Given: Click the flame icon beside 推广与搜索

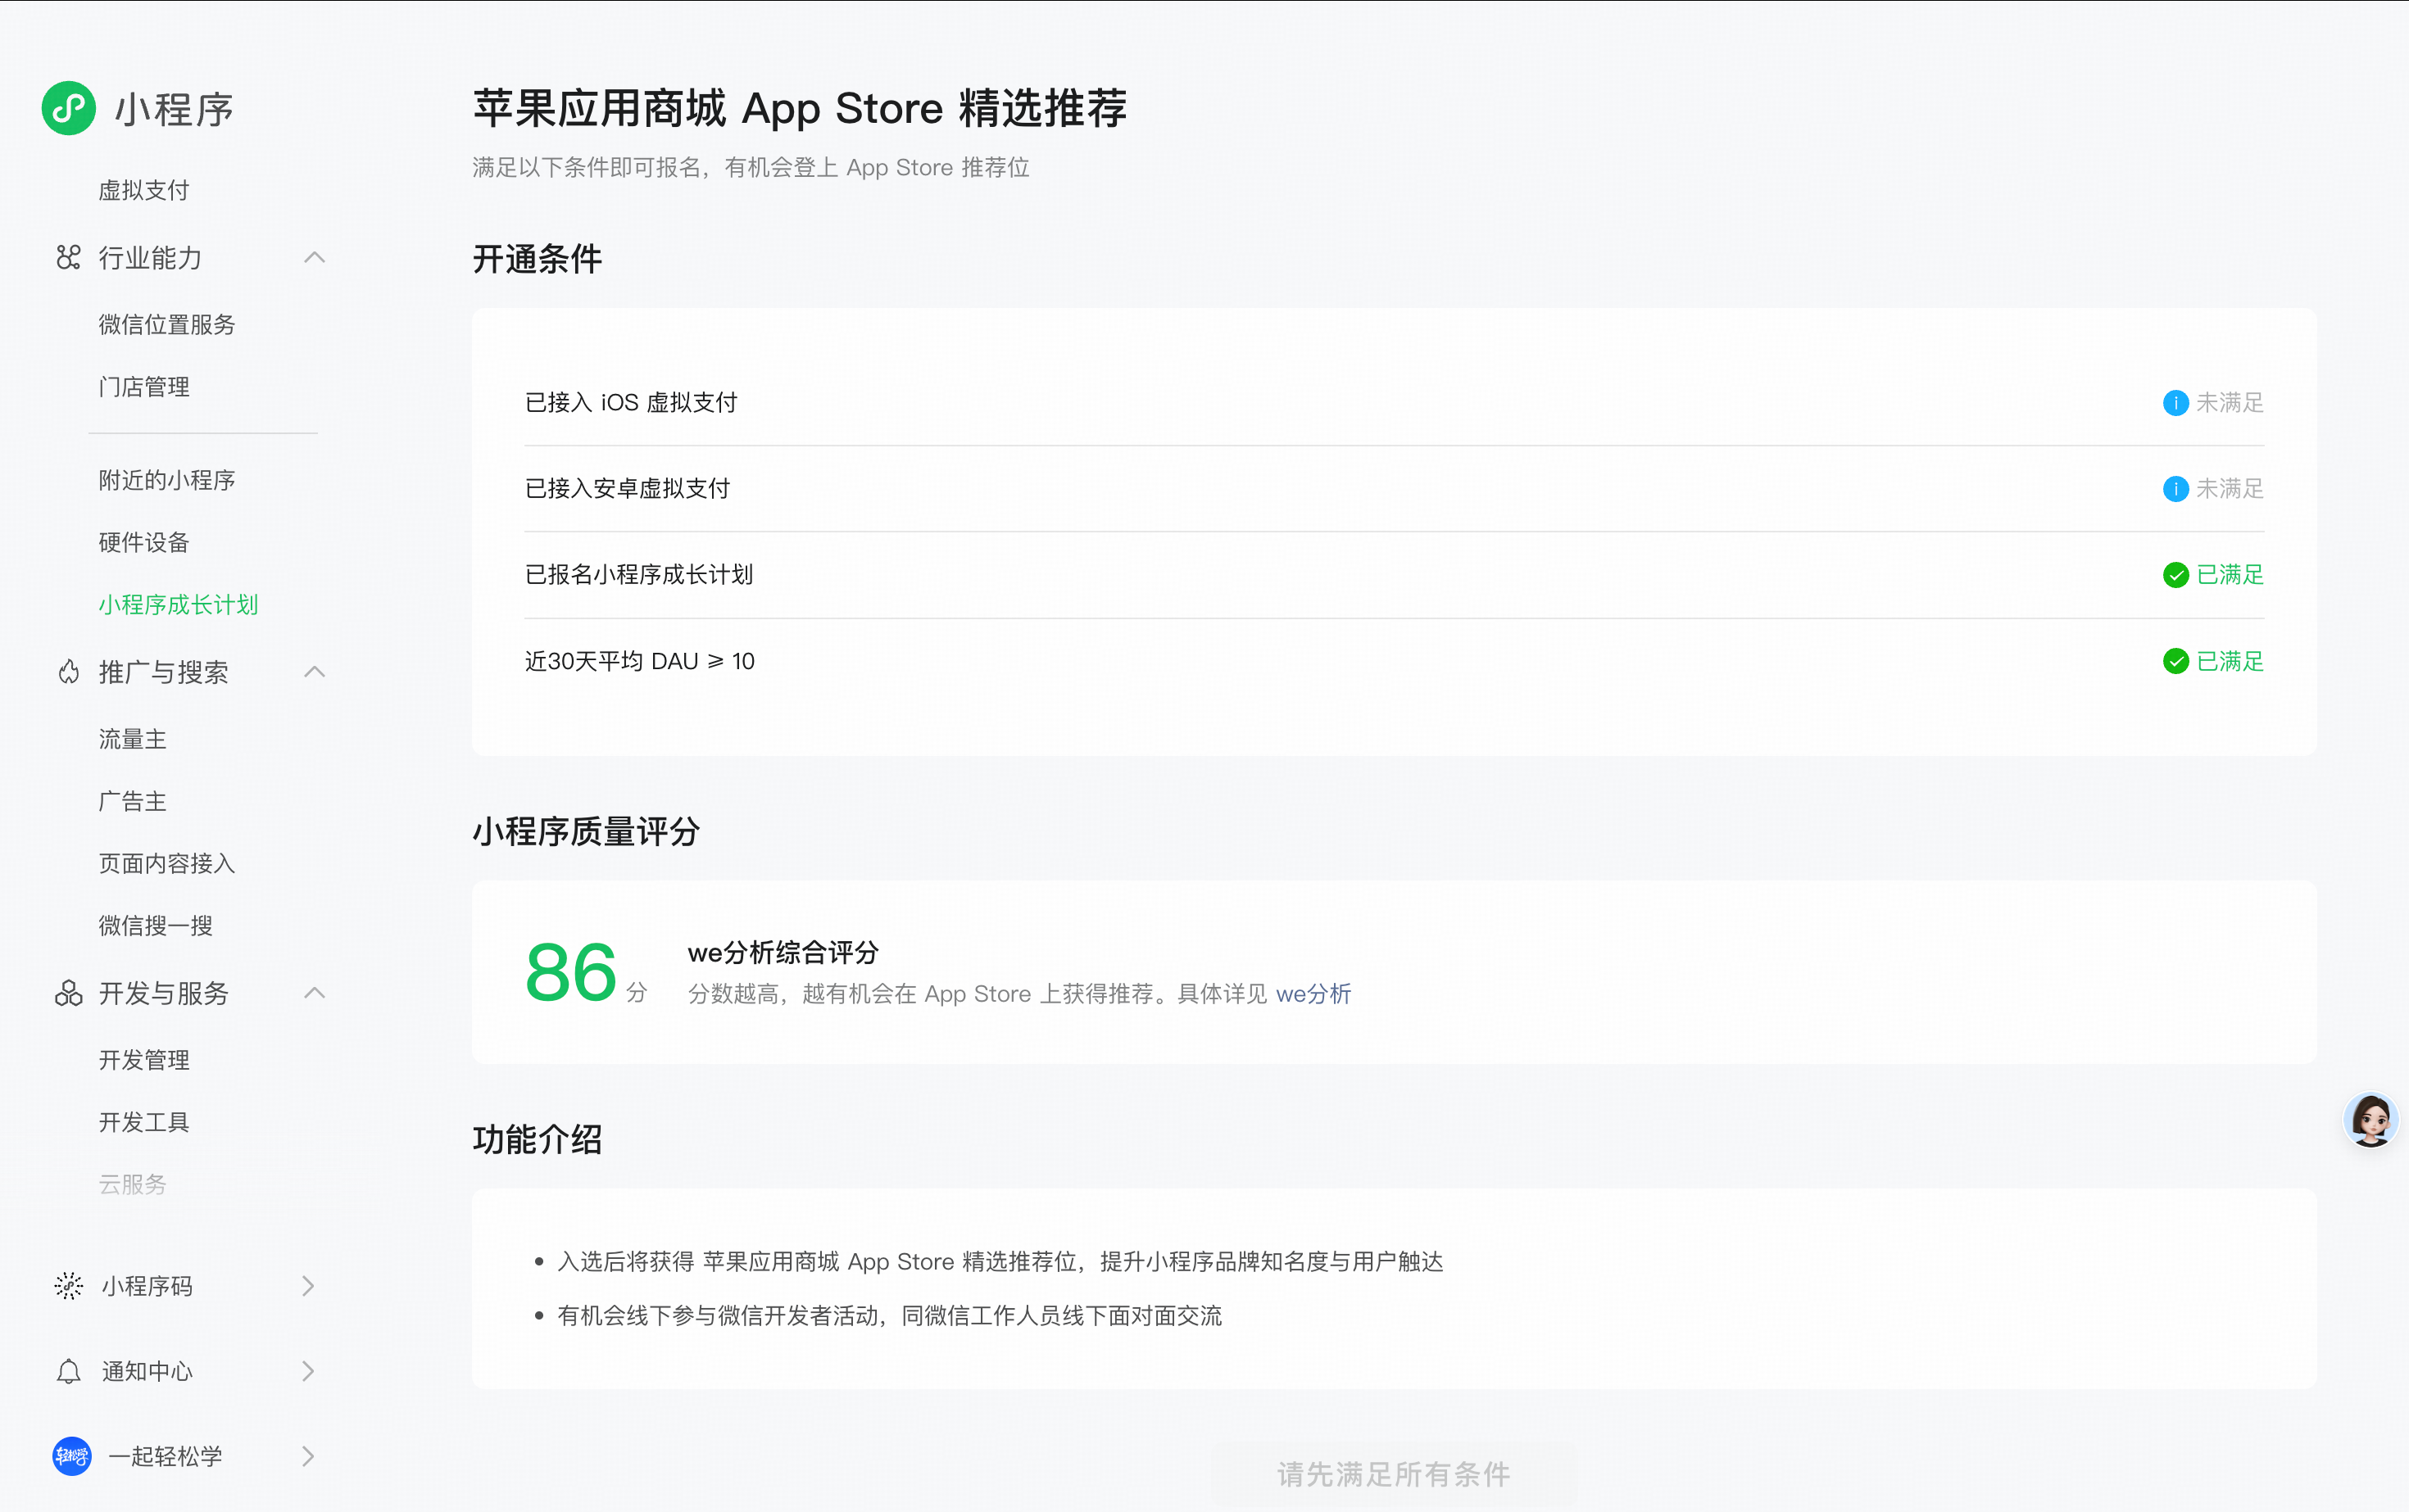Looking at the screenshot, I should 68,672.
